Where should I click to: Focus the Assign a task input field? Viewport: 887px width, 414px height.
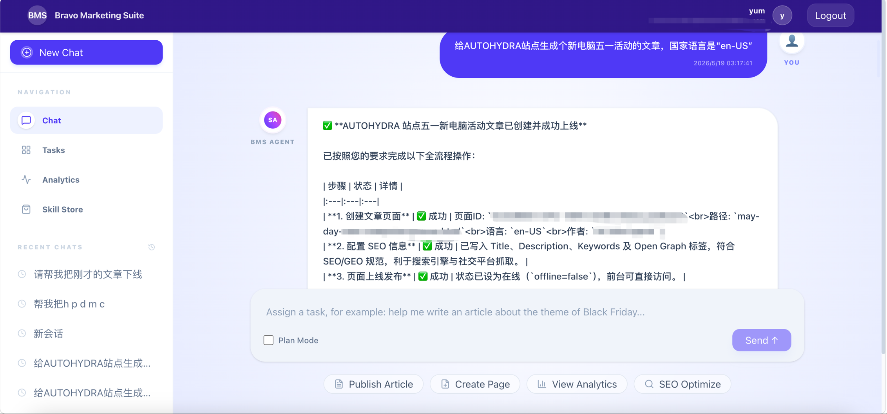point(527,312)
